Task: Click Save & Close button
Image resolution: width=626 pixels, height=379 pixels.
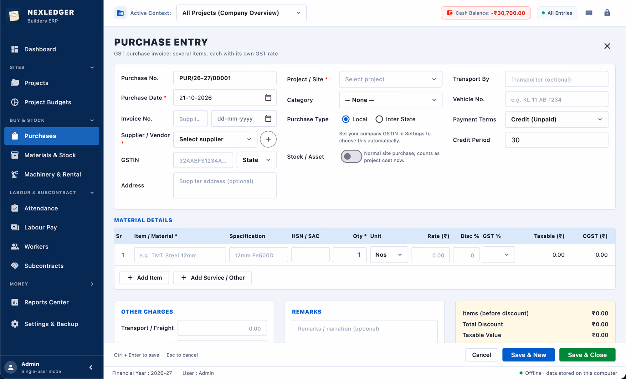Action: coord(587,355)
